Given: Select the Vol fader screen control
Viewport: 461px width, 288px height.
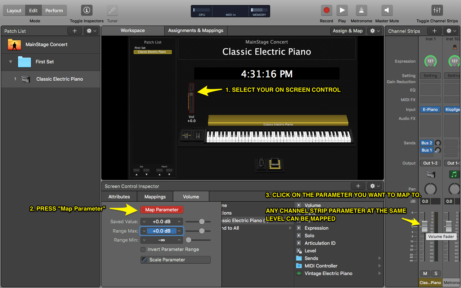Looking at the screenshot, I should 192,98.
